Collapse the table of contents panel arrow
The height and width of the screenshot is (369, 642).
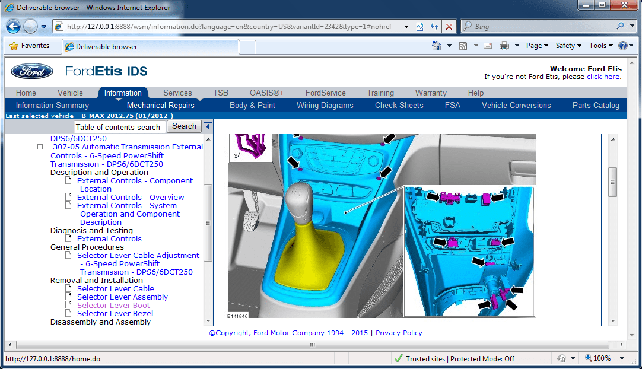[x=208, y=126]
